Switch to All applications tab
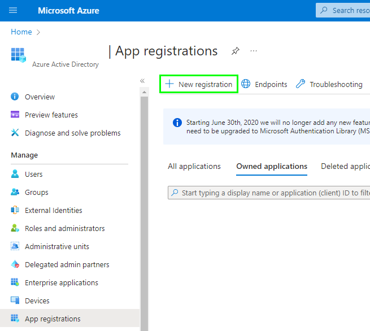Image resolution: width=370 pixels, height=331 pixels. click(194, 166)
